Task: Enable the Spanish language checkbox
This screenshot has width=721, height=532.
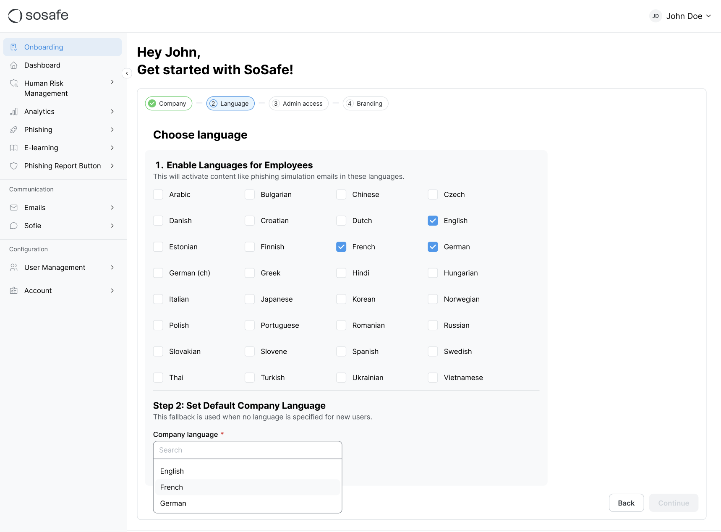Action: click(341, 352)
